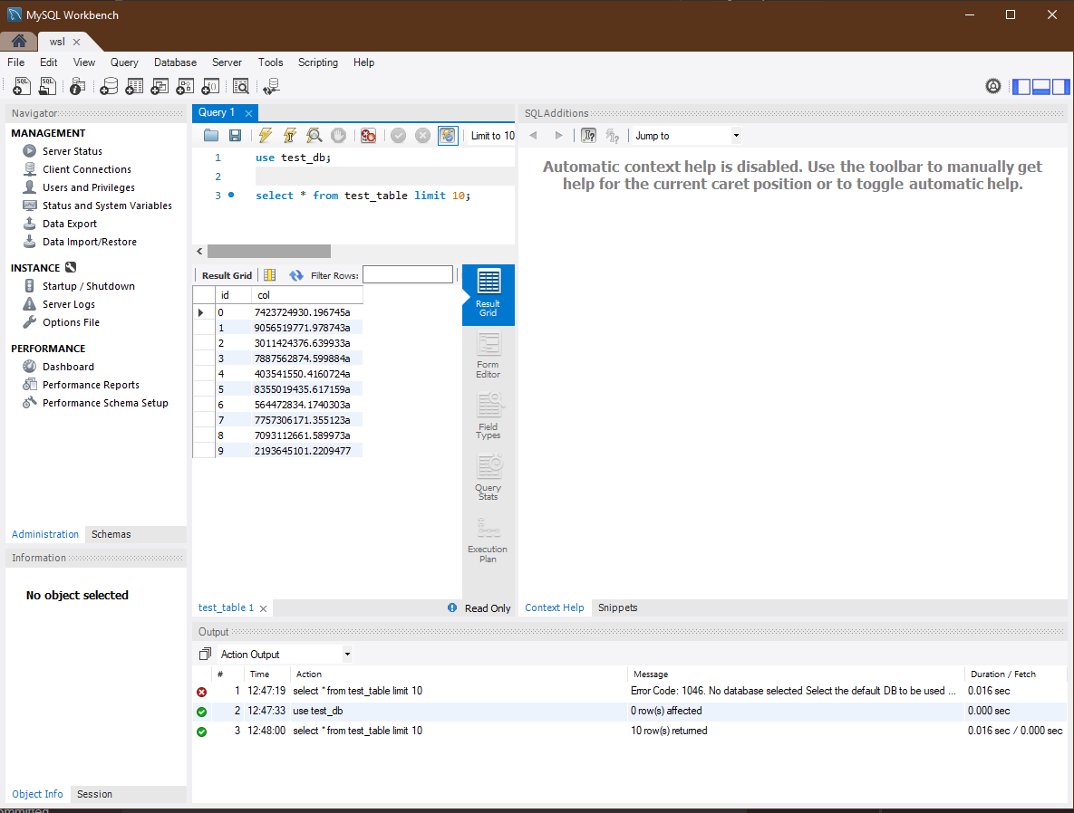
Task: Open the Limit to rows combo box
Action: (x=492, y=136)
